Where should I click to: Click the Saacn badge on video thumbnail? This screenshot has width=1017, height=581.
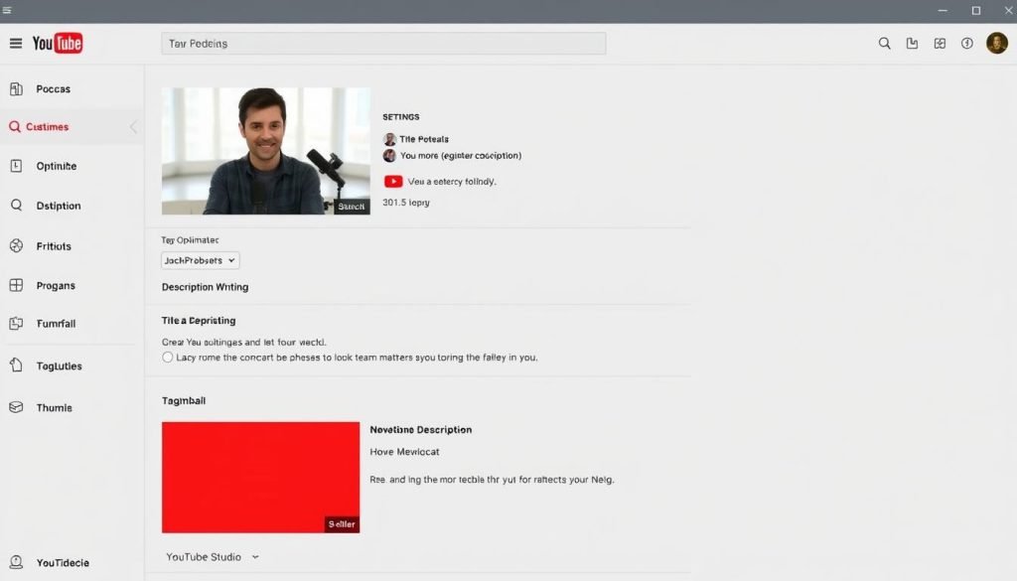351,207
